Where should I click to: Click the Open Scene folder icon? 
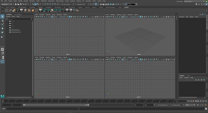[x=18, y=4]
